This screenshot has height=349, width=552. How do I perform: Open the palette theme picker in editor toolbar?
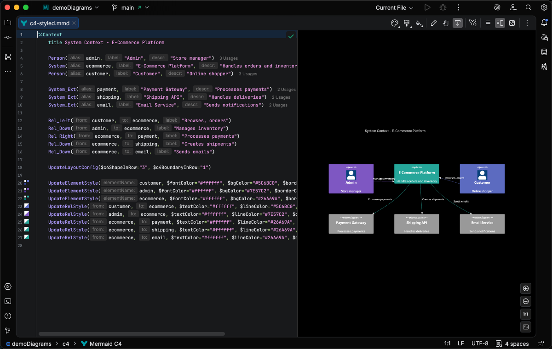pyautogui.click(x=394, y=23)
